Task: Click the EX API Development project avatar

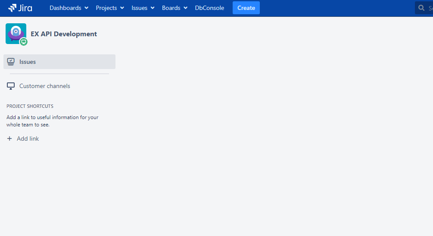Action: [16, 33]
